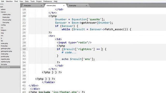Screen dimensions: 166x93
Task: Click line number 20 in gutter
Action: (x=24, y=16)
